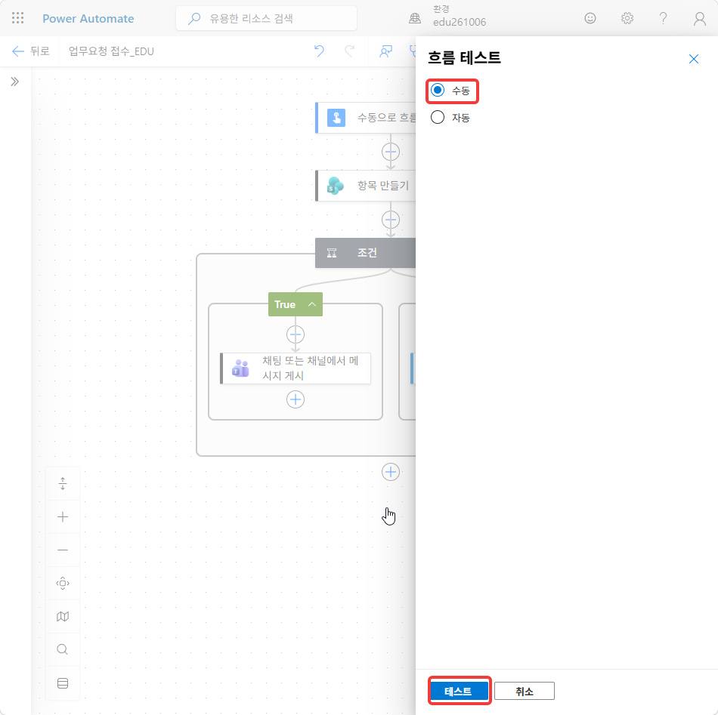This screenshot has width=718, height=715.
Task: Go back with the 뒤로 button
Action: (31, 51)
